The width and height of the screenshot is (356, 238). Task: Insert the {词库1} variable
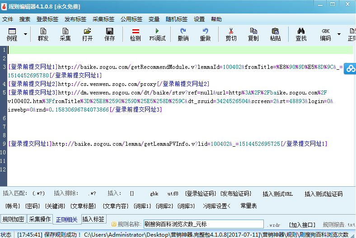tap(142, 206)
